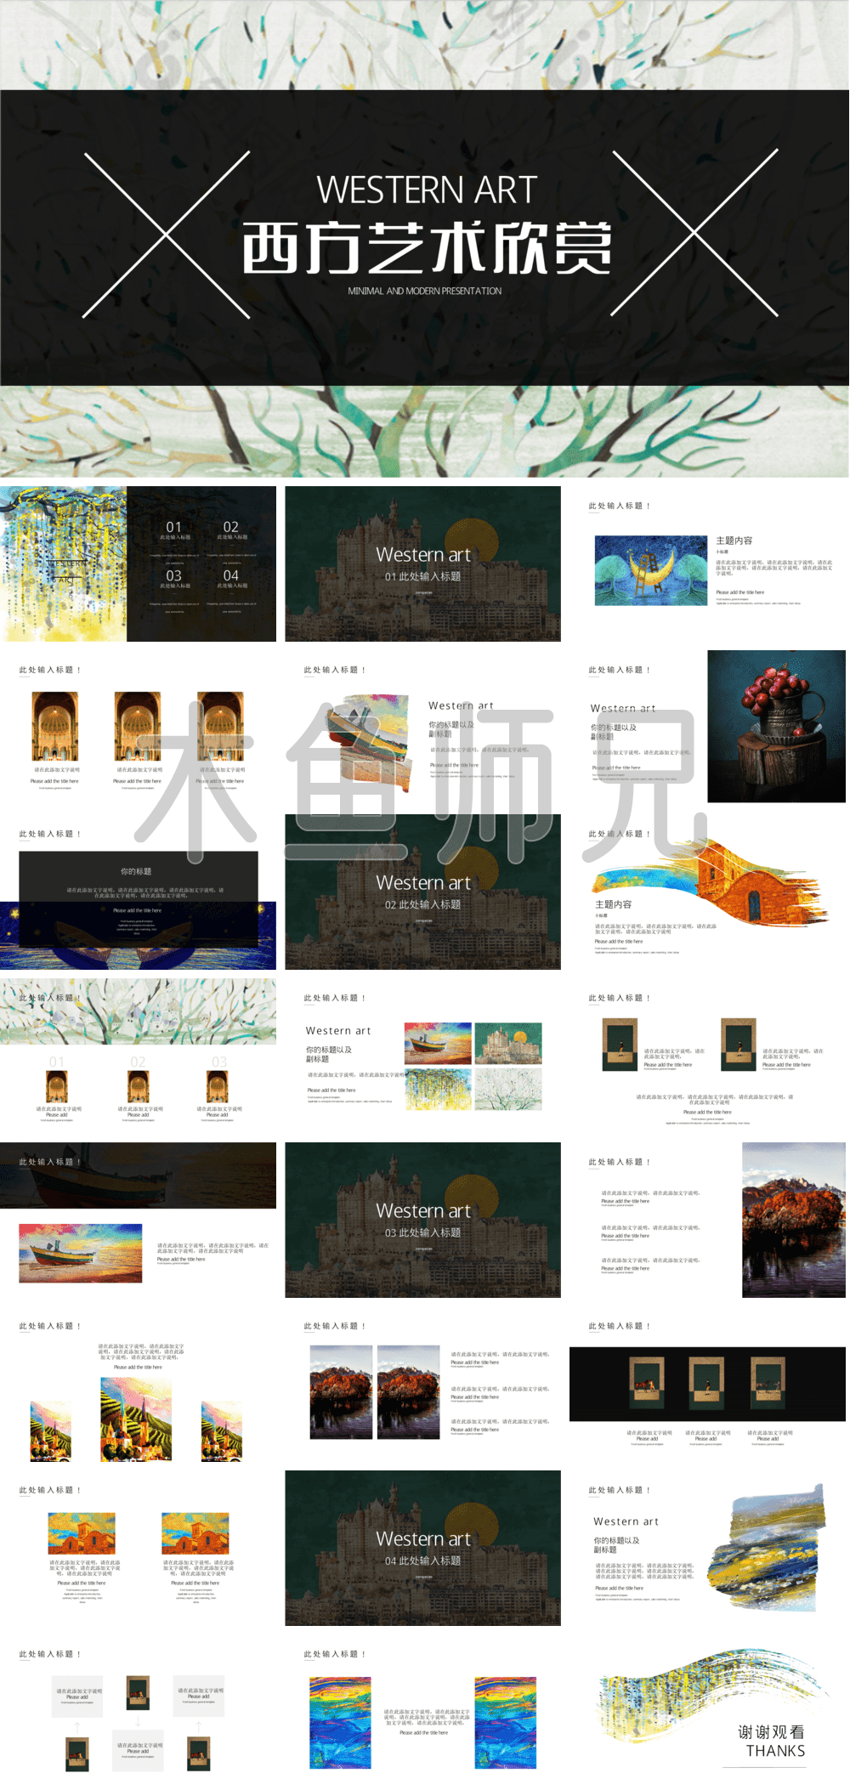Click the large center vineyard painting

[x=136, y=1419]
